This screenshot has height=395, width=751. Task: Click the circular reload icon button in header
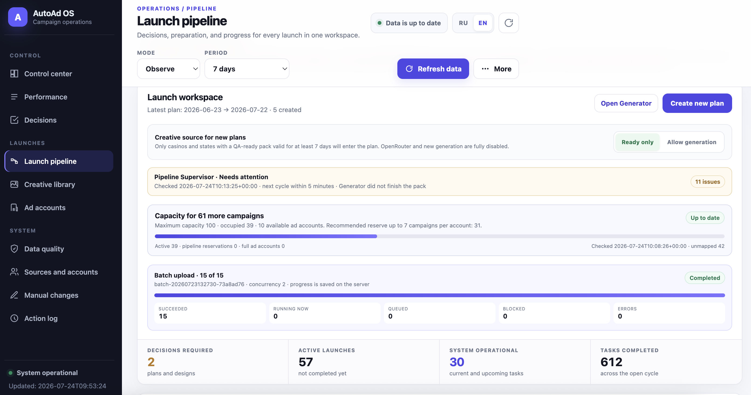(x=508, y=23)
